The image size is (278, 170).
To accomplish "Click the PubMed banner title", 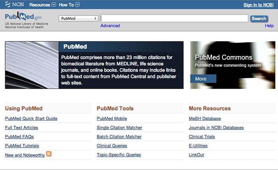I will pyautogui.click(x=75, y=46).
